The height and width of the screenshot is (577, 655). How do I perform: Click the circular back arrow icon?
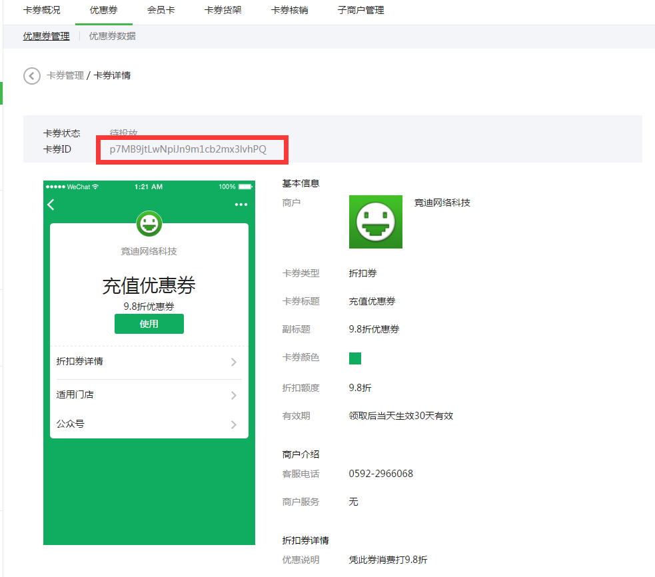tap(32, 76)
